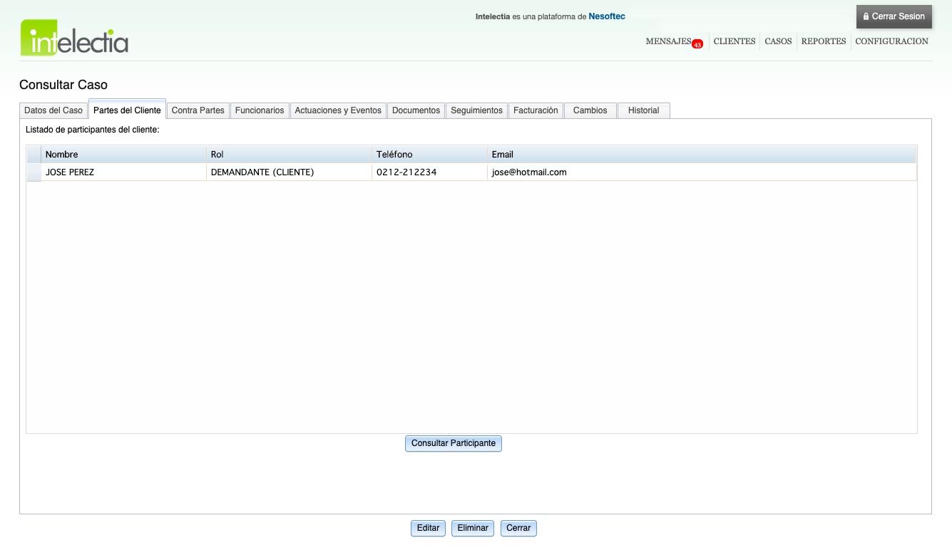Click the red messages count badge
Image resolution: width=952 pixels, height=555 pixels.
click(x=697, y=44)
